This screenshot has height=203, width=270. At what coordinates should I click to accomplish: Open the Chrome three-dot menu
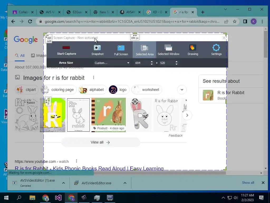[262, 21]
